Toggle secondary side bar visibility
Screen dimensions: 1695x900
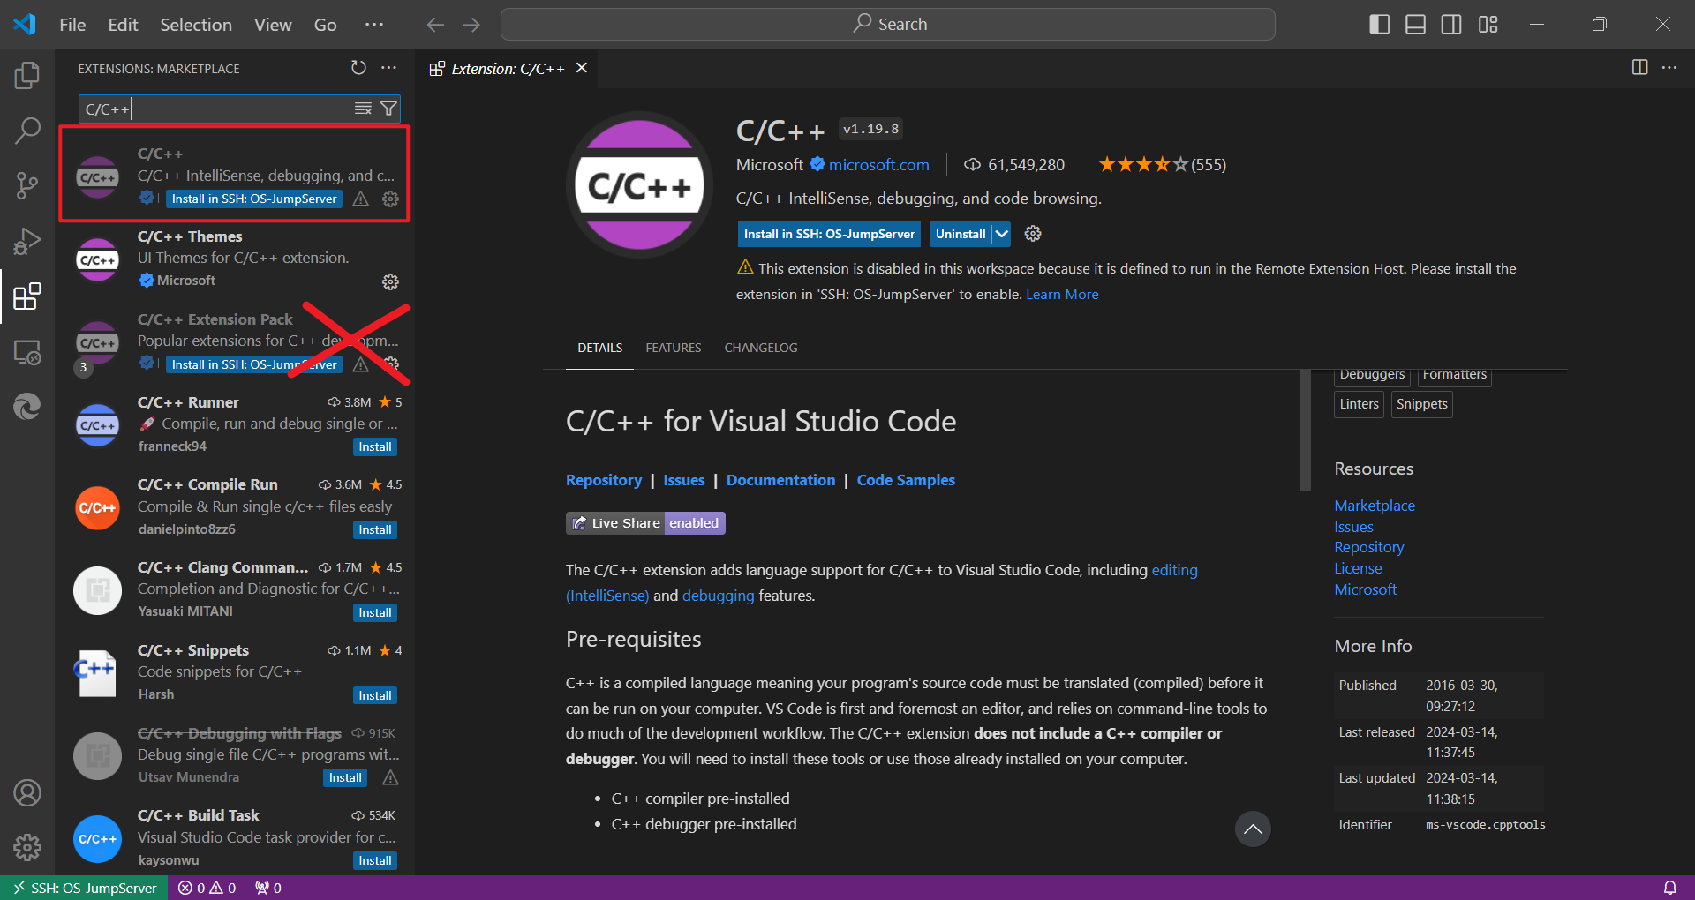point(1451,25)
